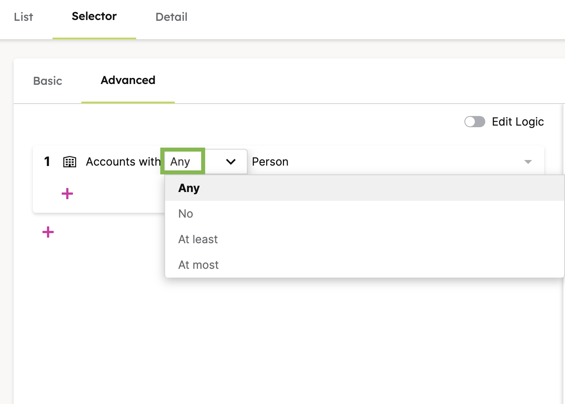Click the Accounts building icon
The image size is (565, 404).
(70, 162)
